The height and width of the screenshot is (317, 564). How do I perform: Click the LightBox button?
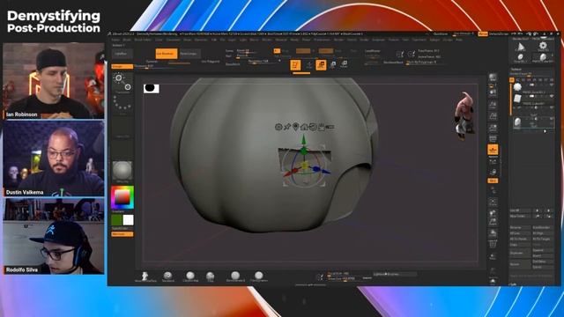coord(122,54)
